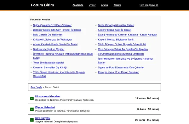
Task: Open topic Niğde Çamardı Özel Ders Verenler
Action: [52, 25]
